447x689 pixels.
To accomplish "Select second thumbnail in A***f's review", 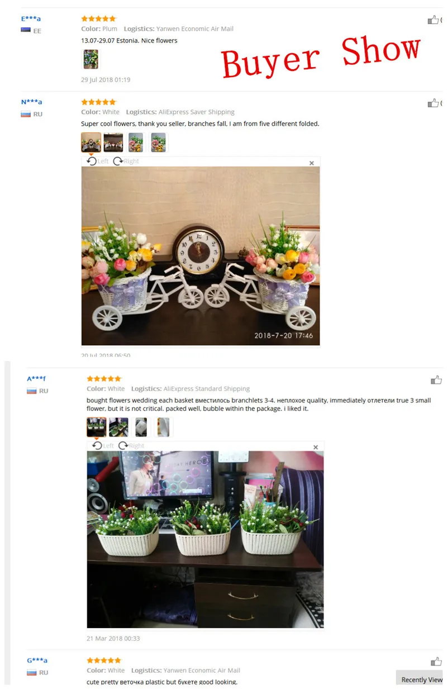I will (118, 427).
